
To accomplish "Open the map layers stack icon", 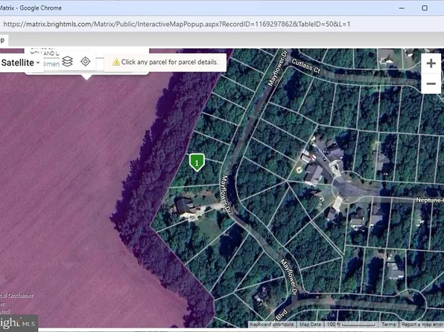I will [67, 62].
